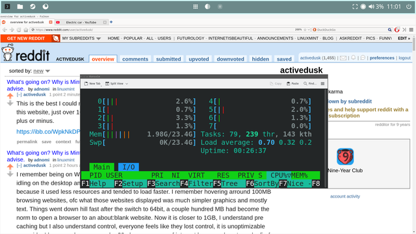Select the submitted profile tab
Screen dimensions: 416x234
pos(168,59)
